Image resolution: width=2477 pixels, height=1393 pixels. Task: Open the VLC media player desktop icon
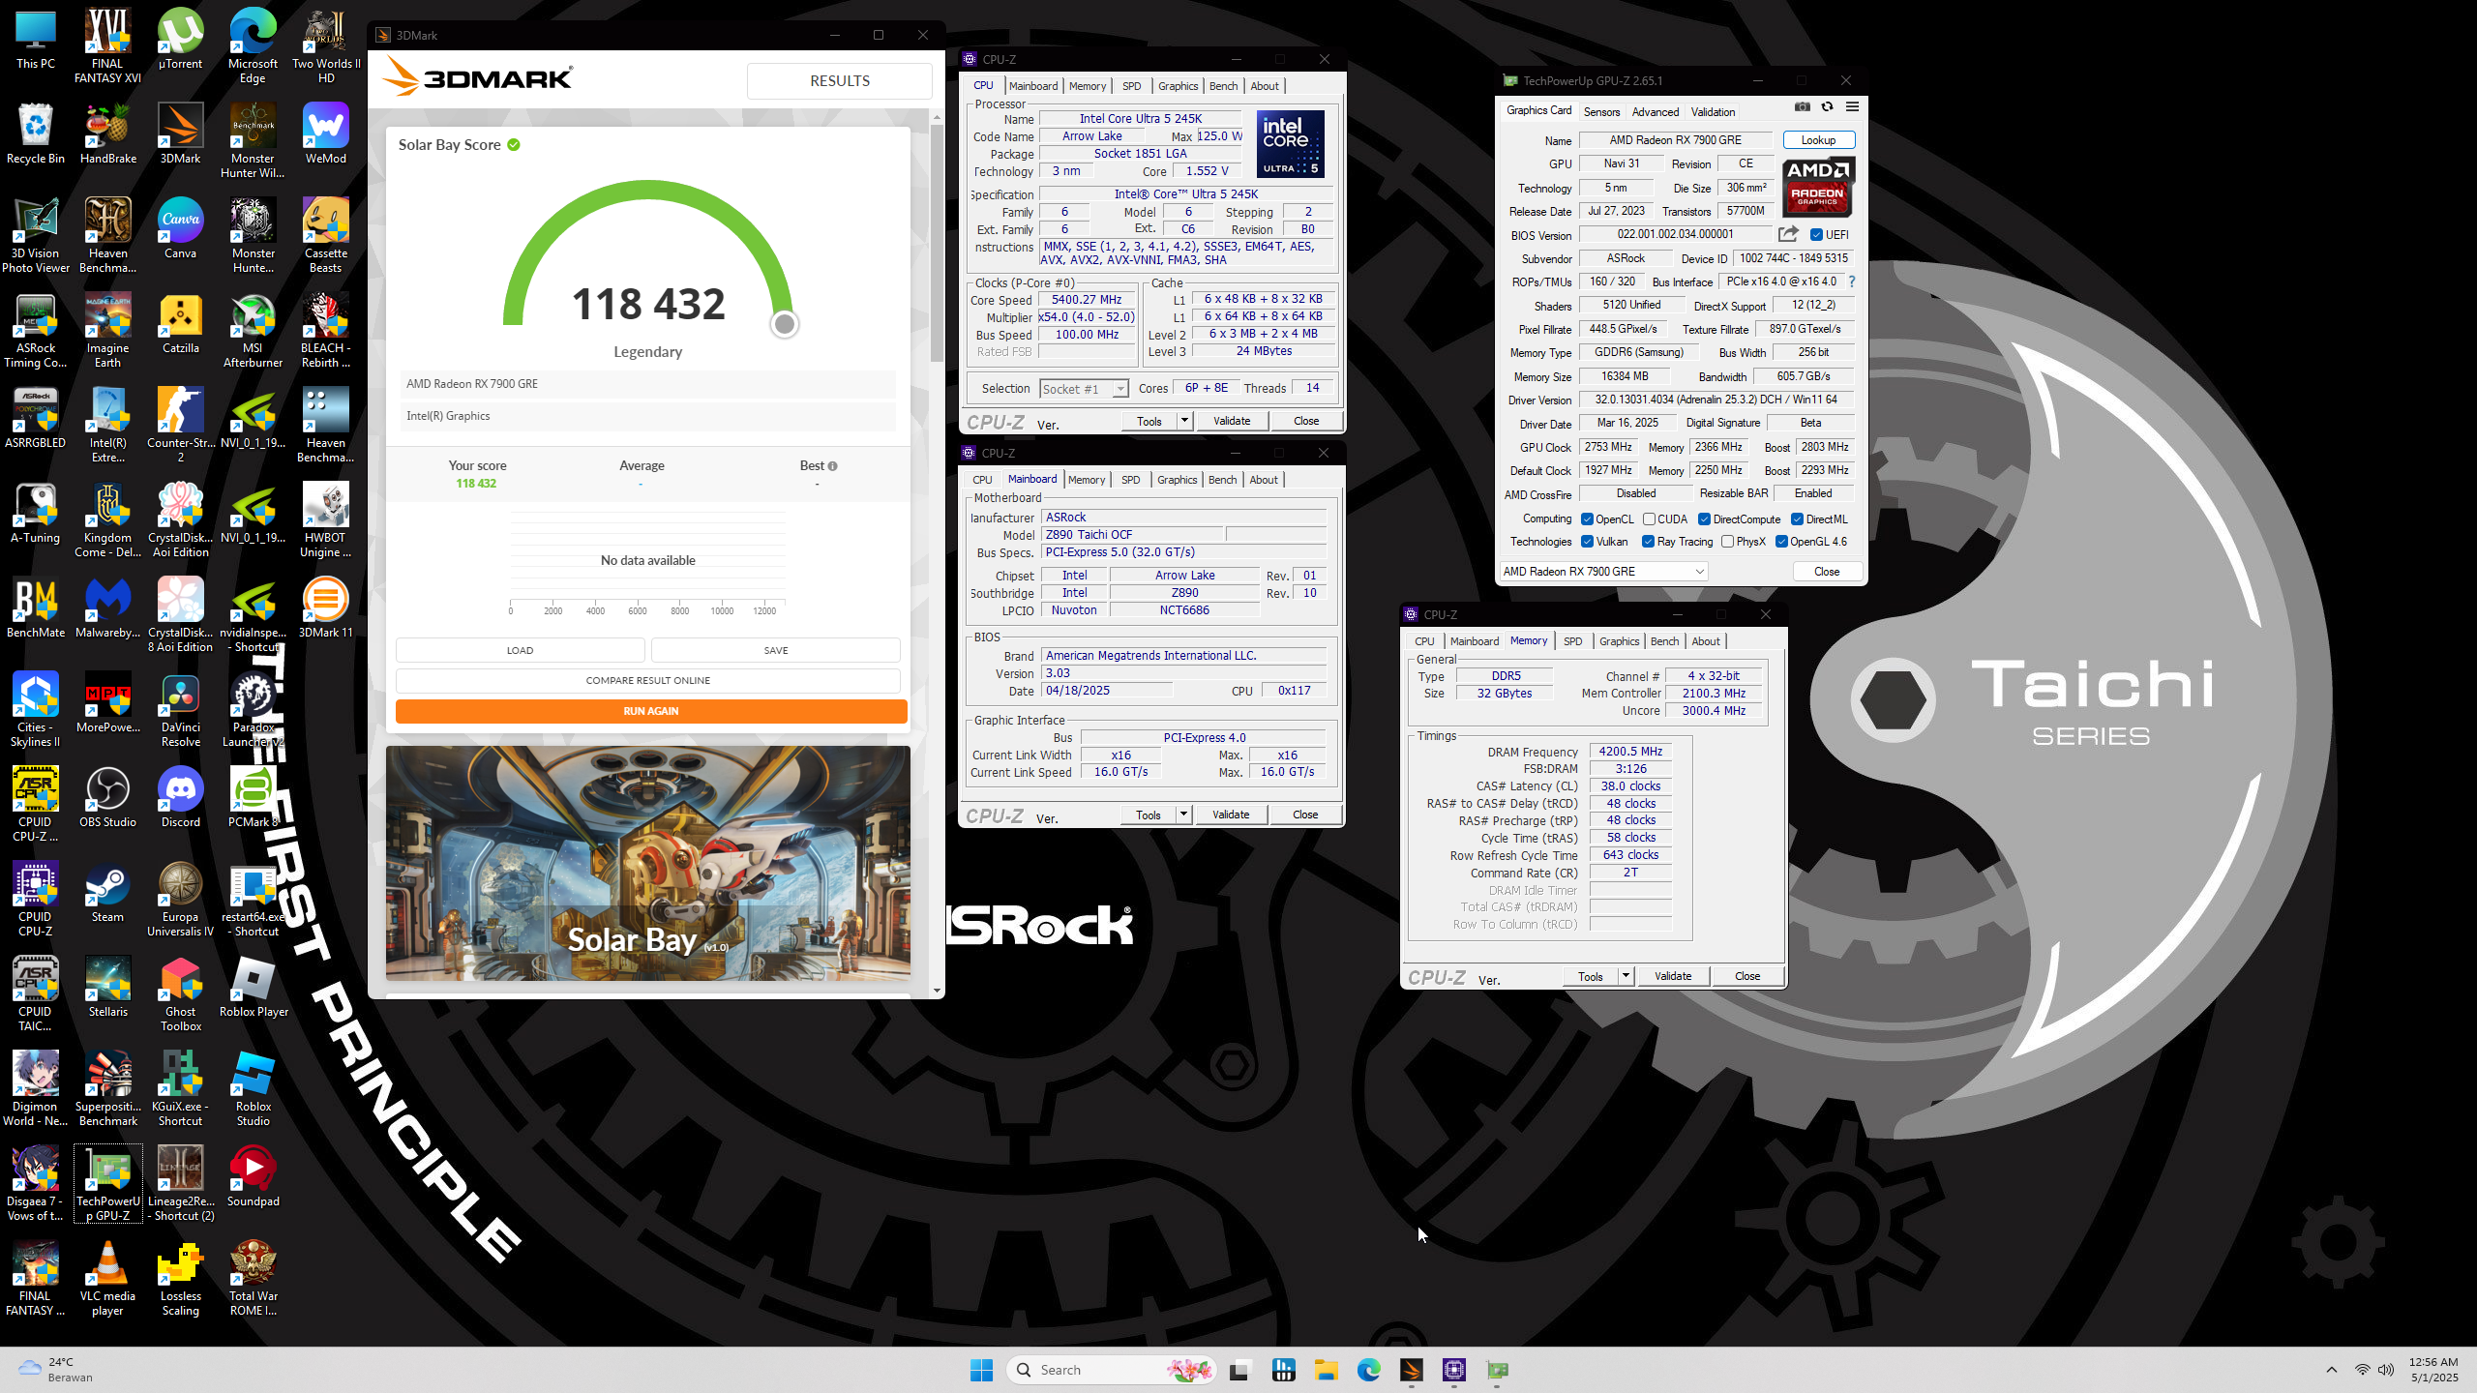pyautogui.click(x=108, y=1278)
